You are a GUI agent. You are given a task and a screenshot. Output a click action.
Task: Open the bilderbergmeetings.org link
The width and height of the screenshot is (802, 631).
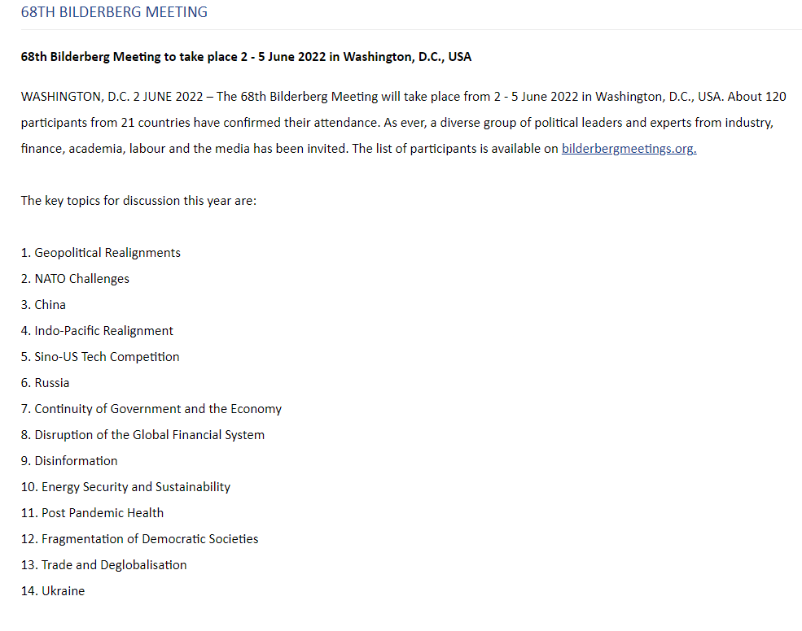(629, 149)
